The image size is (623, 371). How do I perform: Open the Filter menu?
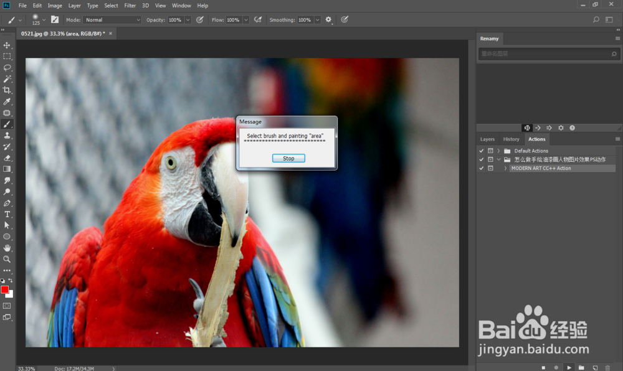pos(130,6)
